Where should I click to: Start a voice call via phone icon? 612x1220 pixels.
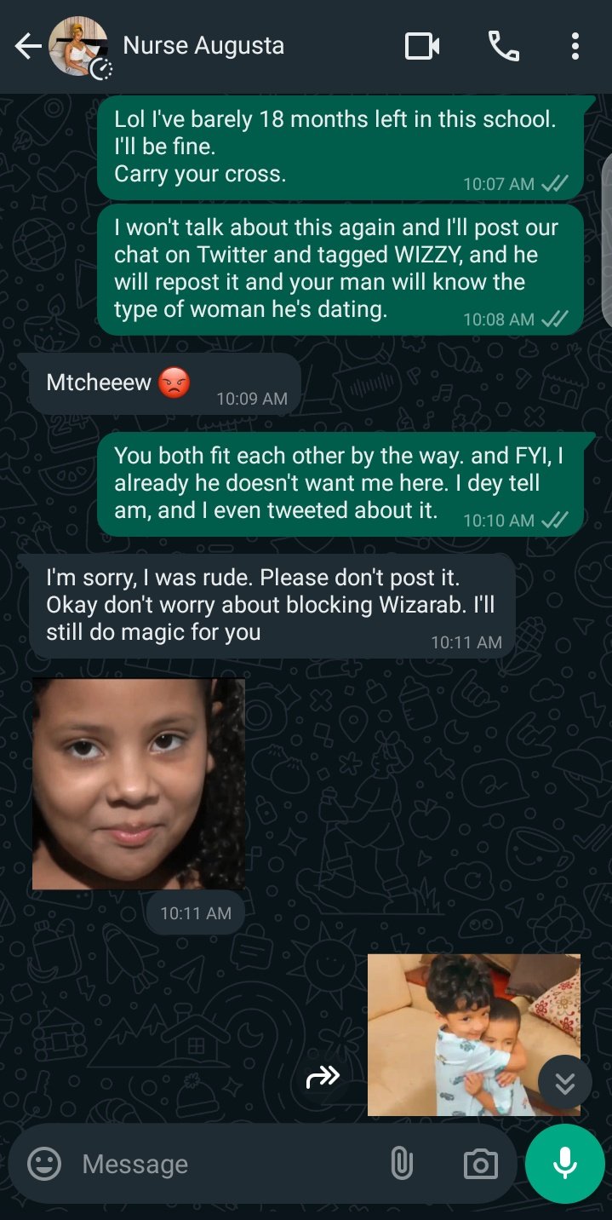click(x=503, y=46)
